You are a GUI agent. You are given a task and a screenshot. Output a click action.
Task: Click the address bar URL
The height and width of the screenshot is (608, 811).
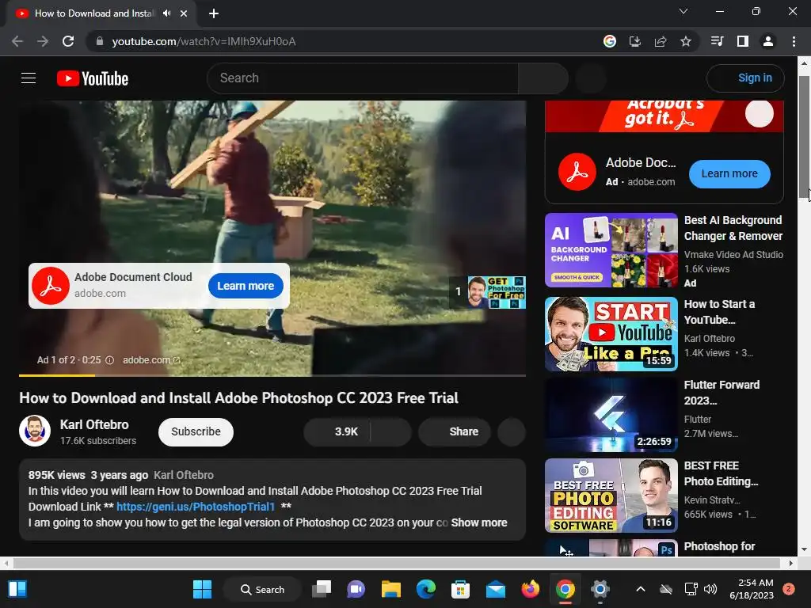click(x=204, y=41)
